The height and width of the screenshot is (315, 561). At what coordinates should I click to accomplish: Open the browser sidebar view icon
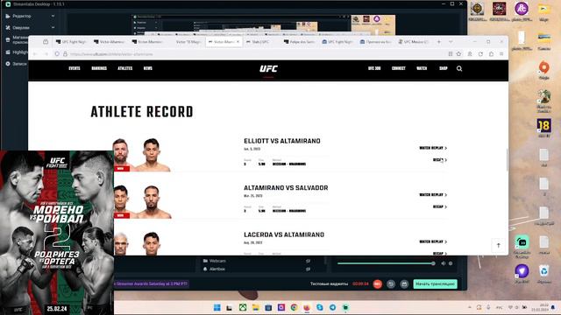pyautogui.click(x=46, y=42)
